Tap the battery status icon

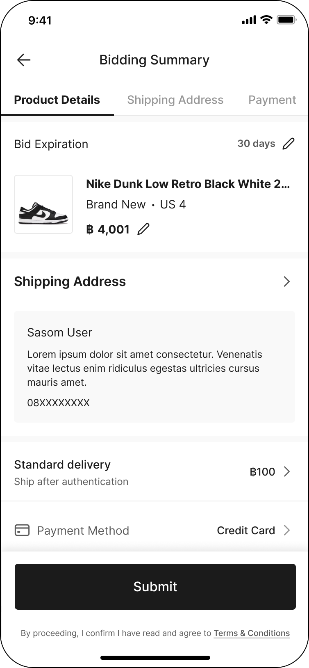click(286, 20)
